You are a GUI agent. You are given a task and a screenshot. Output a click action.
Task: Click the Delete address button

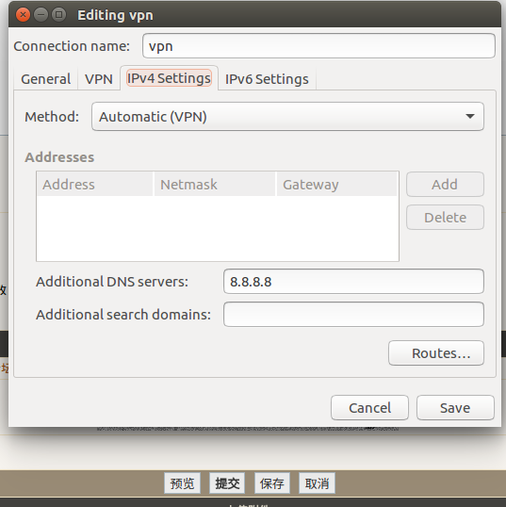pyautogui.click(x=445, y=218)
